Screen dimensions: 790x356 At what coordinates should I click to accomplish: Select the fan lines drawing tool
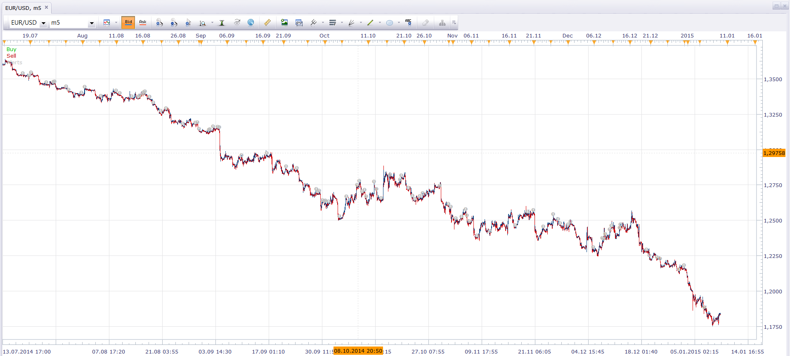point(352,23)
